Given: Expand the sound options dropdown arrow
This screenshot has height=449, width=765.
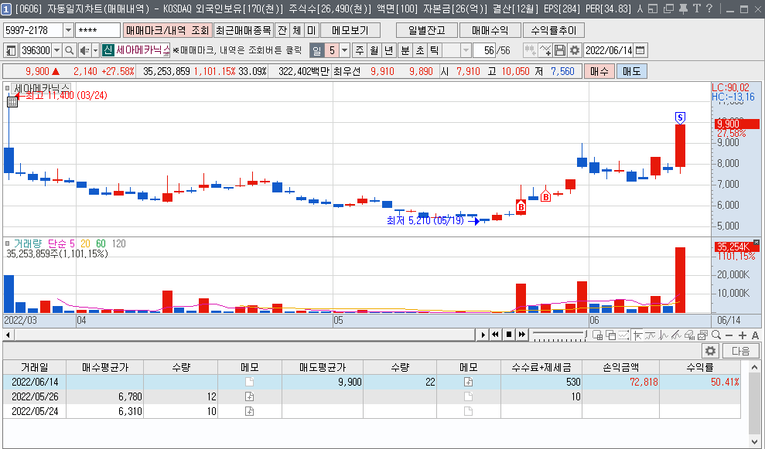Looking at the screenshot, I should click(x=96, y=50).
